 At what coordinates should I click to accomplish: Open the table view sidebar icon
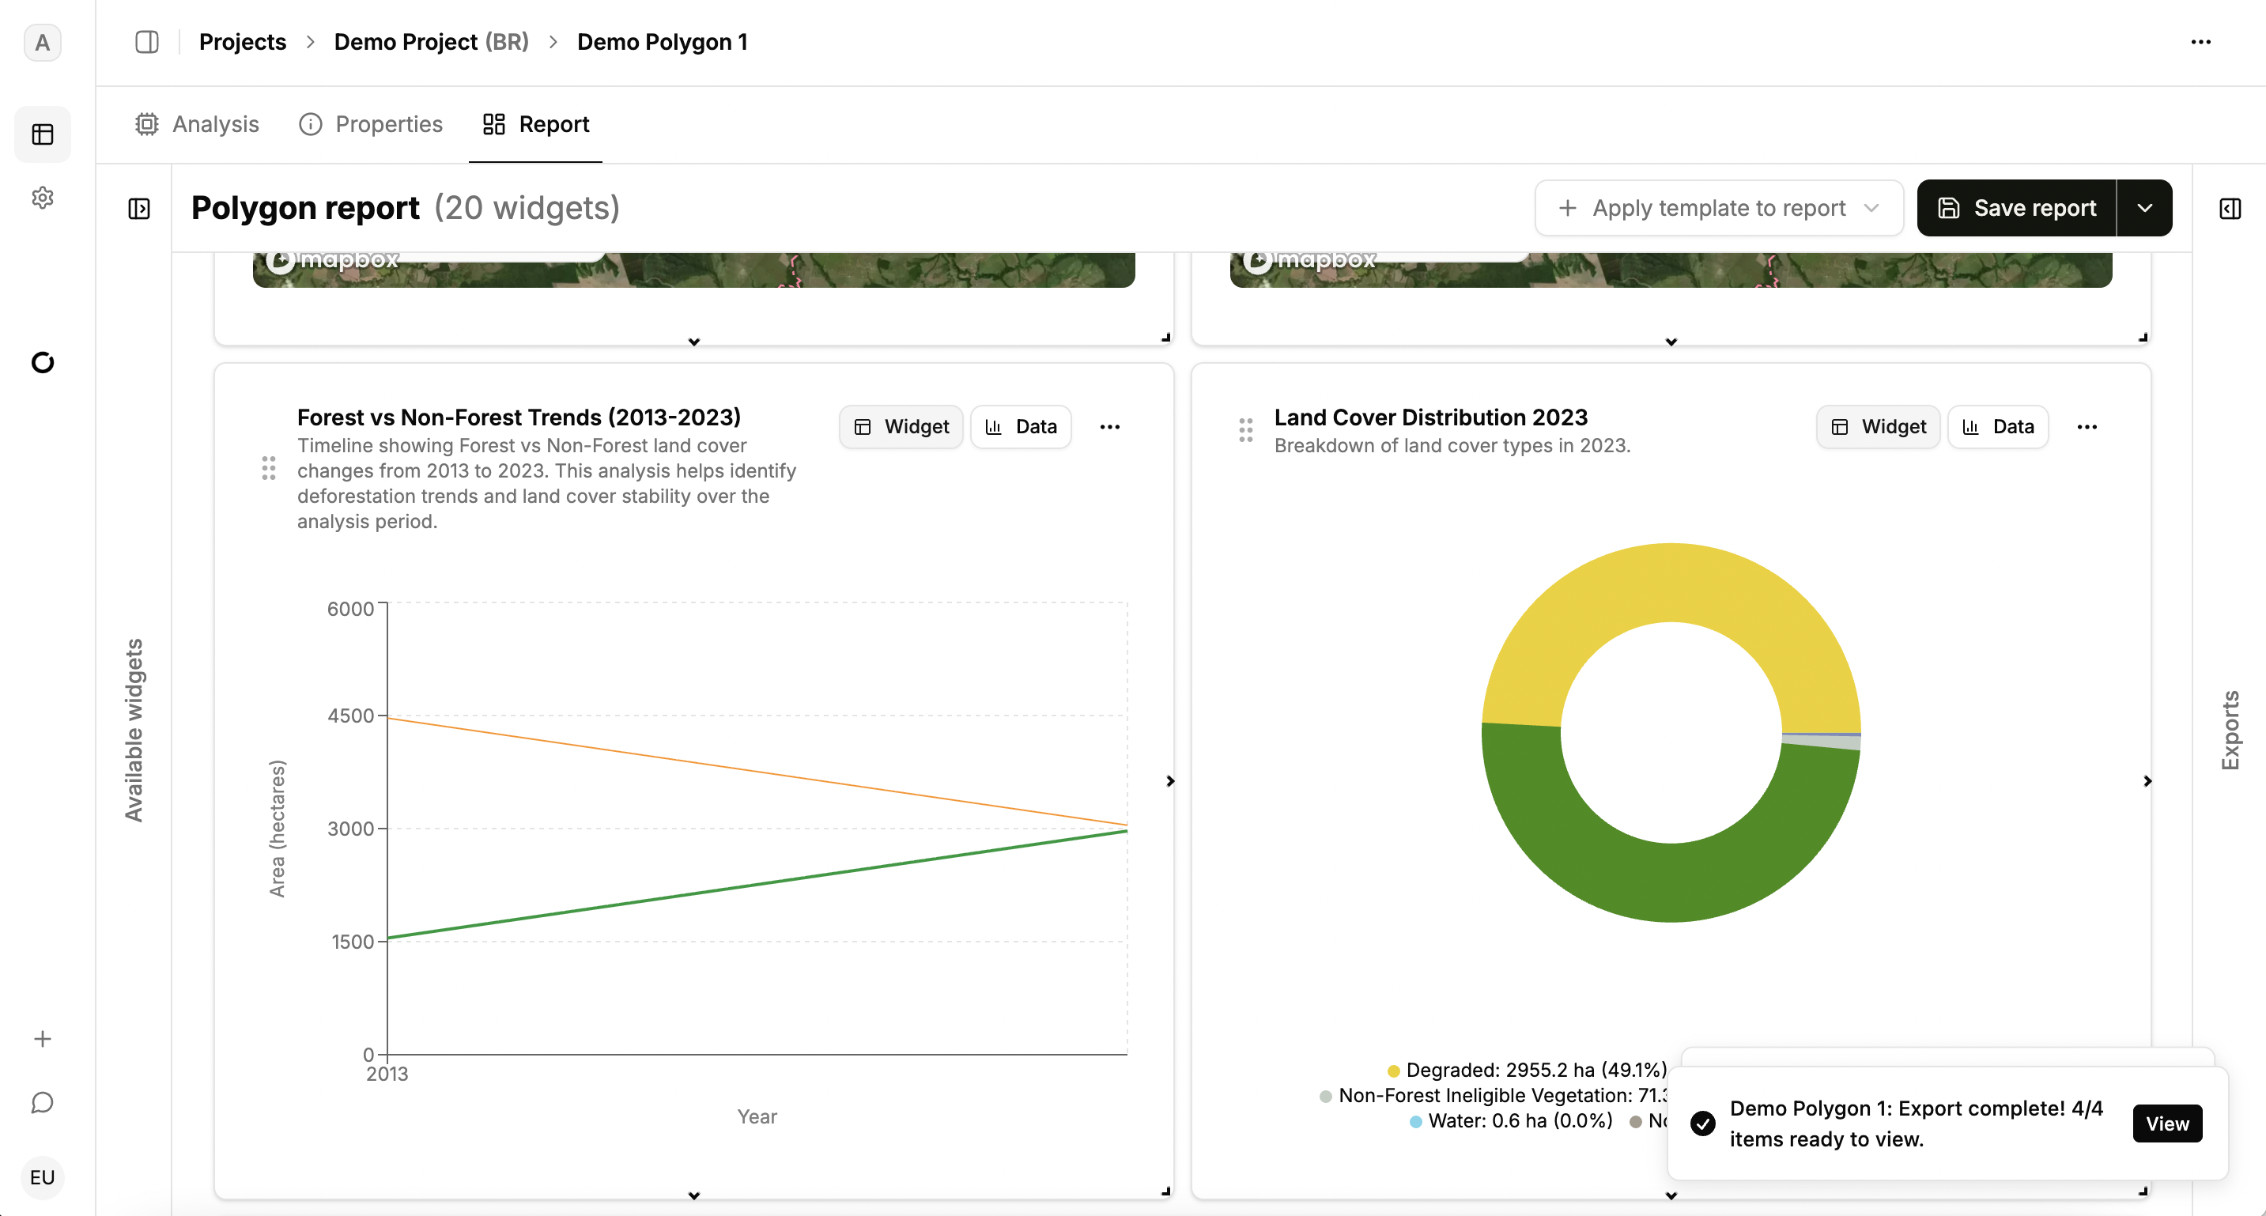coord(42,134)
